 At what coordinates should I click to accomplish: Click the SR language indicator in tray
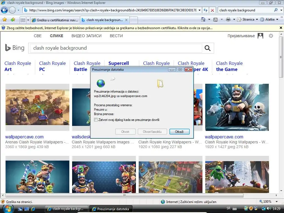(x=229, y=208)
